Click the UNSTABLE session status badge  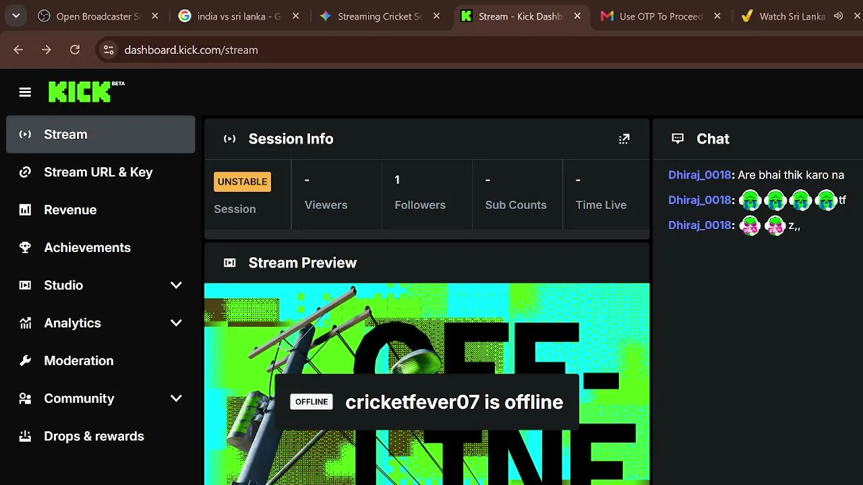pos(242,181)
